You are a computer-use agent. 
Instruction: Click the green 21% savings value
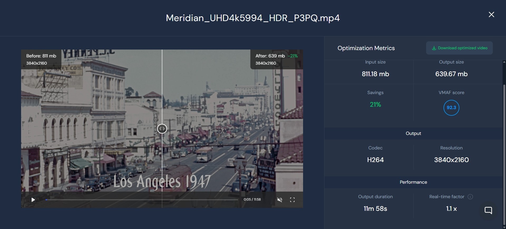pos(375,105)
